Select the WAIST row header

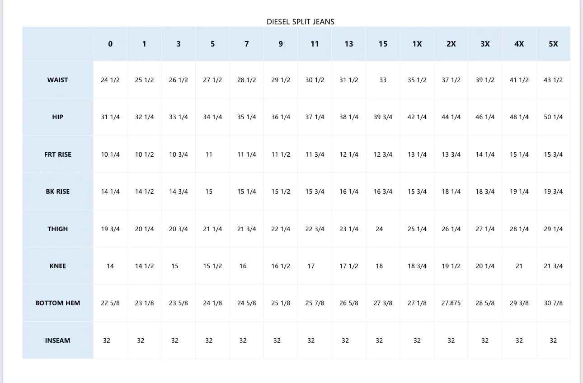click(57, 80)
